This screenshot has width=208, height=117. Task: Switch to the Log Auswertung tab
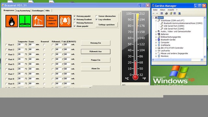point(23,11)
